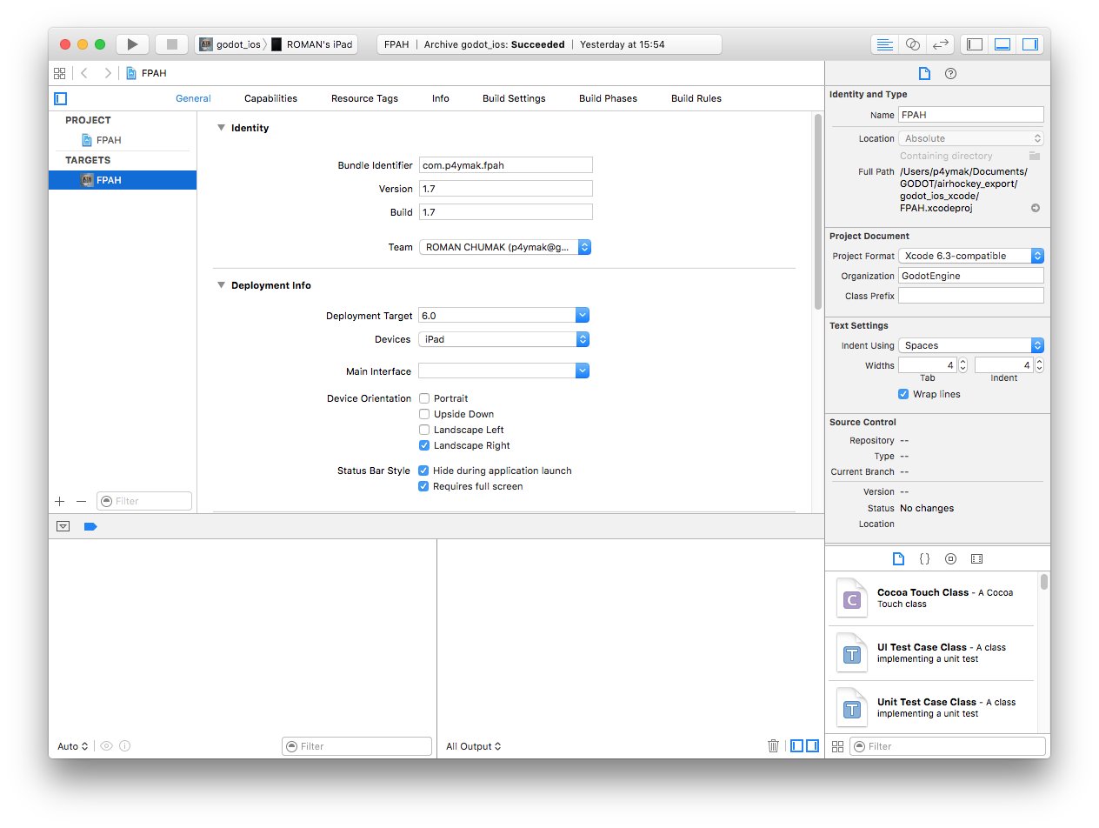Open the Build Settings tab
The width and height of the screenshot is (1099, 828).
(514, 98)
